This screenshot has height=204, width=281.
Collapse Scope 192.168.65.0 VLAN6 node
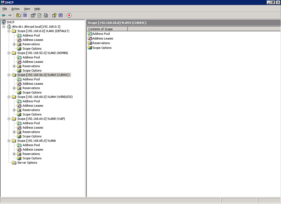tap(9, 141)
